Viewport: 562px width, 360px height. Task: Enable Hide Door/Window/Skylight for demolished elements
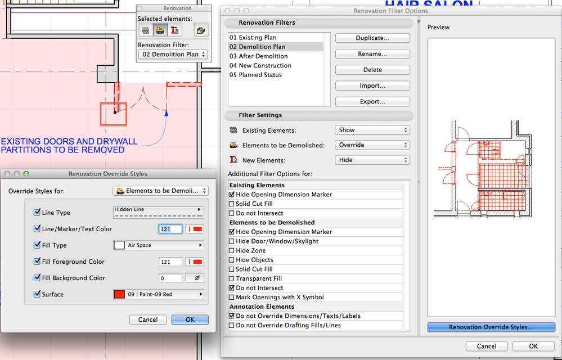232,241
